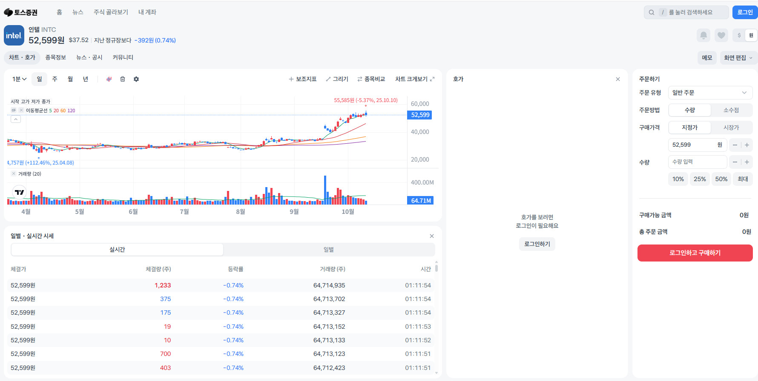The image size is (758, 381).
Task: Open the 종목정보 tab
Action: (55, 57)
